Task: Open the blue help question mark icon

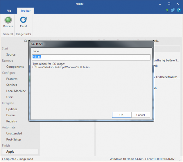Action: point(179,10)
